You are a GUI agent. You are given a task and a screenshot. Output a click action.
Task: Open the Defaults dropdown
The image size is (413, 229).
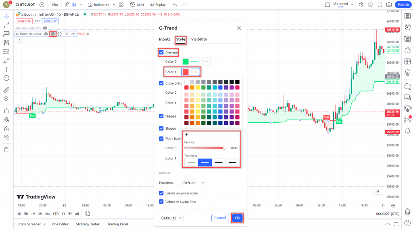(171, 218)
